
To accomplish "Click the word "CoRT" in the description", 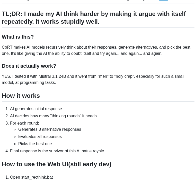I will click(7, 47).
